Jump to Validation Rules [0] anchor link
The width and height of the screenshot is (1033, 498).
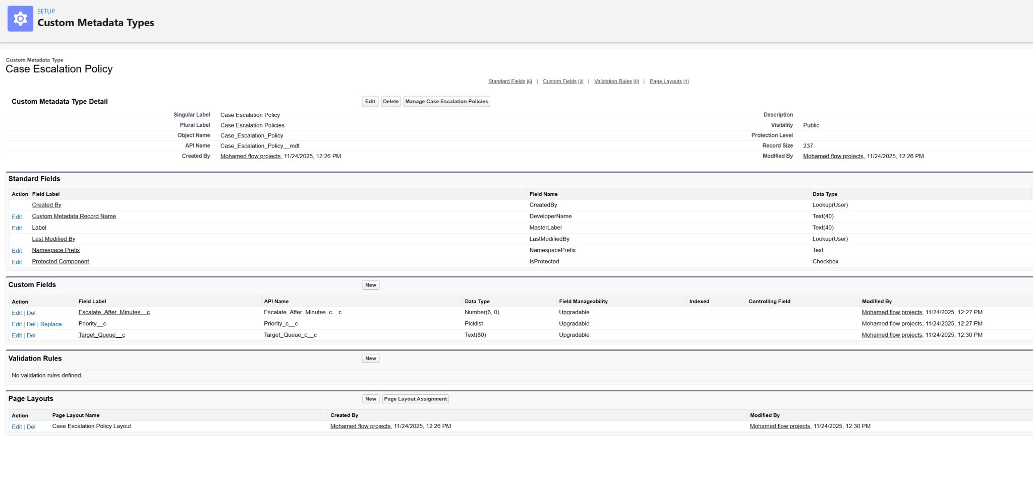tap(616, 81)
